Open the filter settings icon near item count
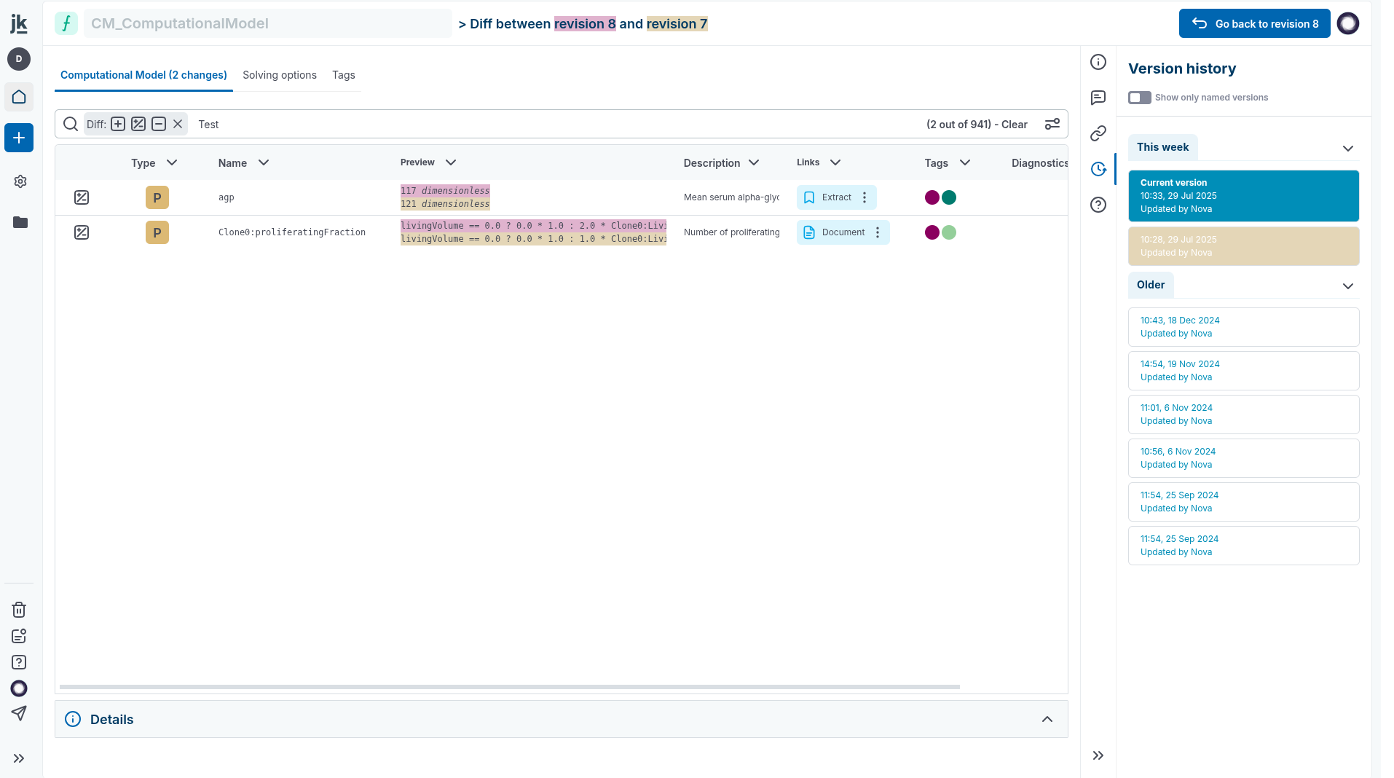 1052,124
